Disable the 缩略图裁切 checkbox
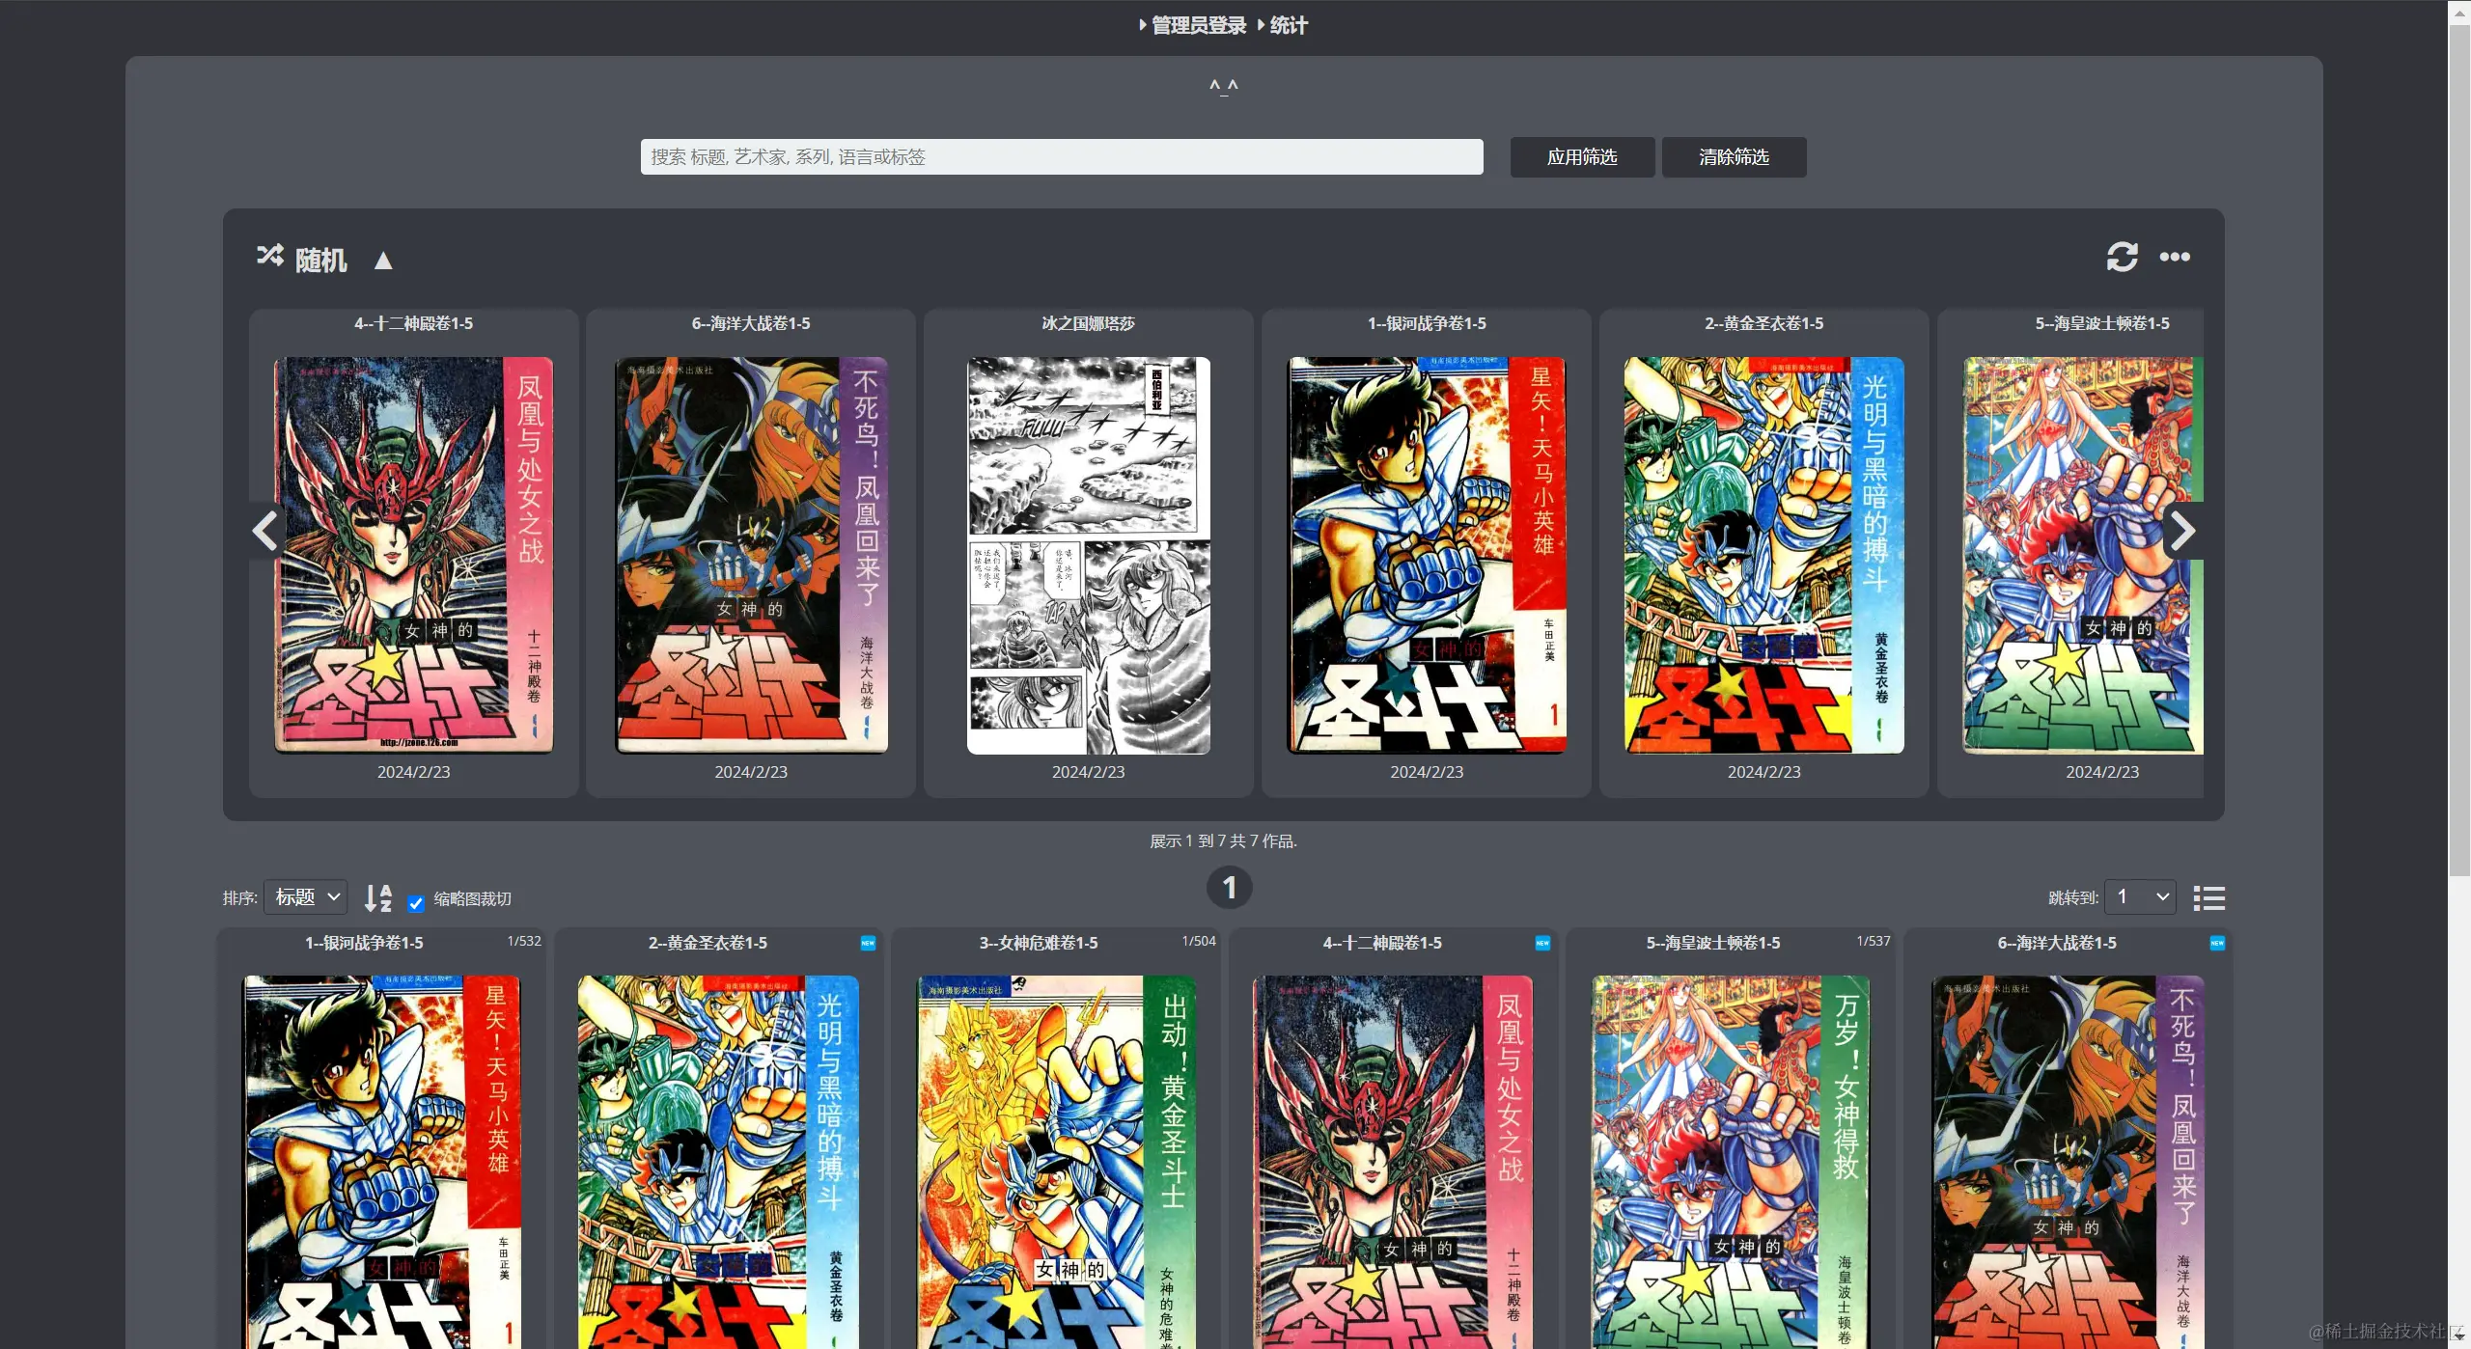Image resolution: width=2471 pixels, height=1349 pixels. coord(416,903)
